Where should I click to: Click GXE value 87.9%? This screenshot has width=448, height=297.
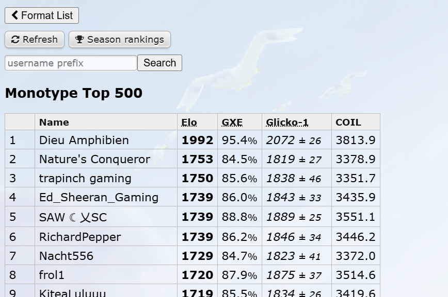(239, 275)
